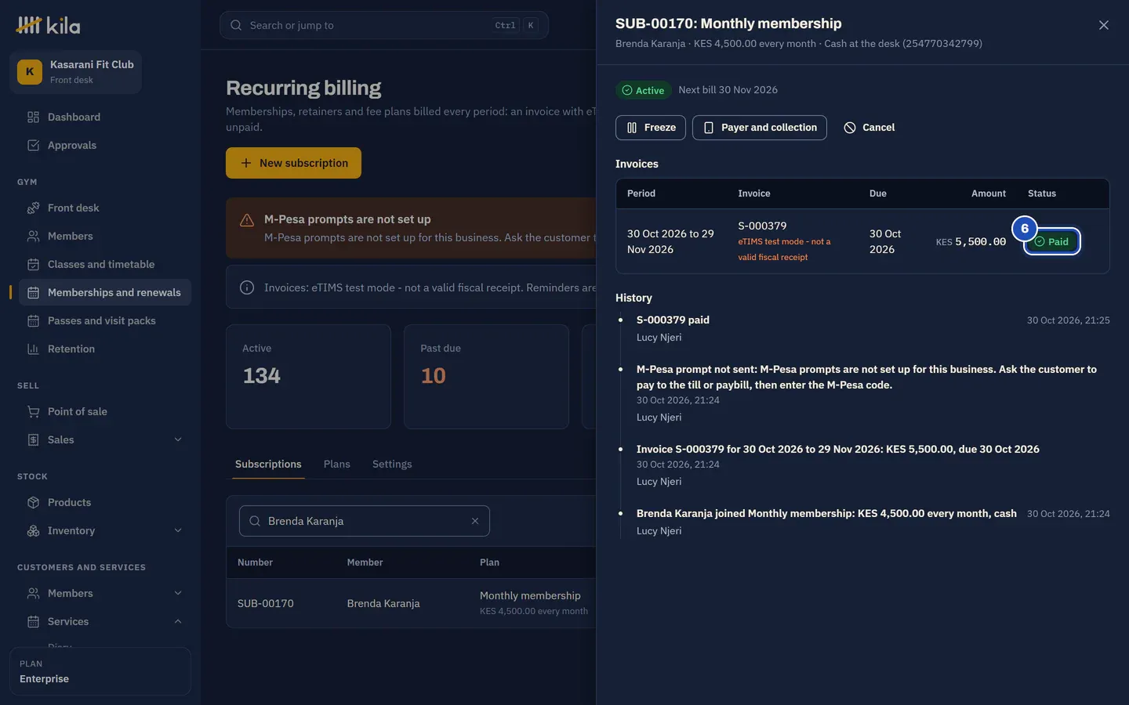The image size is (1129, 705).
Task: Click the Enterprise plan box
Action: 100,671
